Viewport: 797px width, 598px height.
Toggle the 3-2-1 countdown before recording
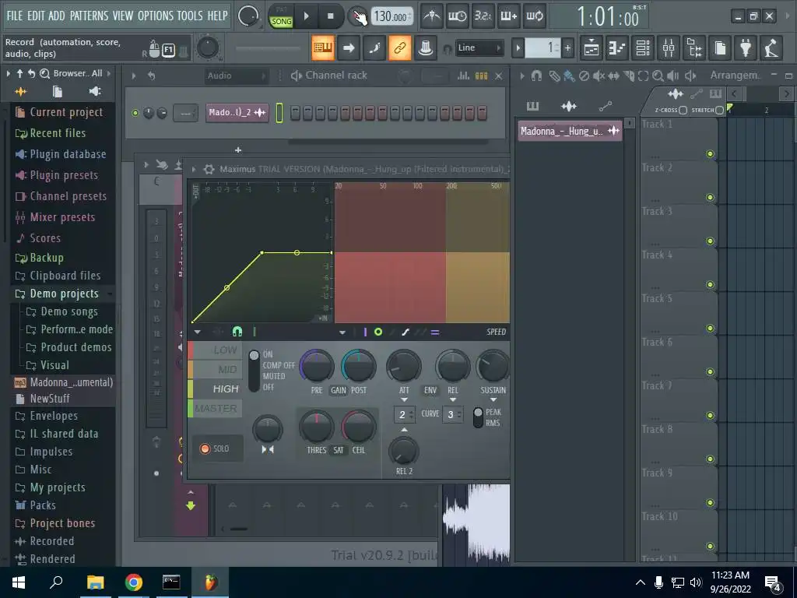click(x=483, y=16)
